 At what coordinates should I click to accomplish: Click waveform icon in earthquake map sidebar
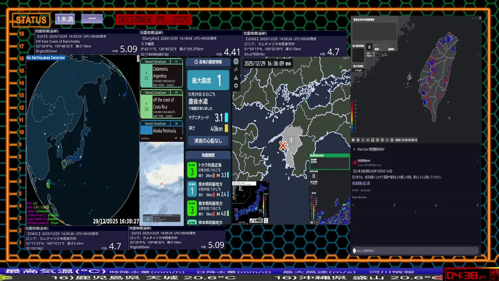tap(236, 69)
